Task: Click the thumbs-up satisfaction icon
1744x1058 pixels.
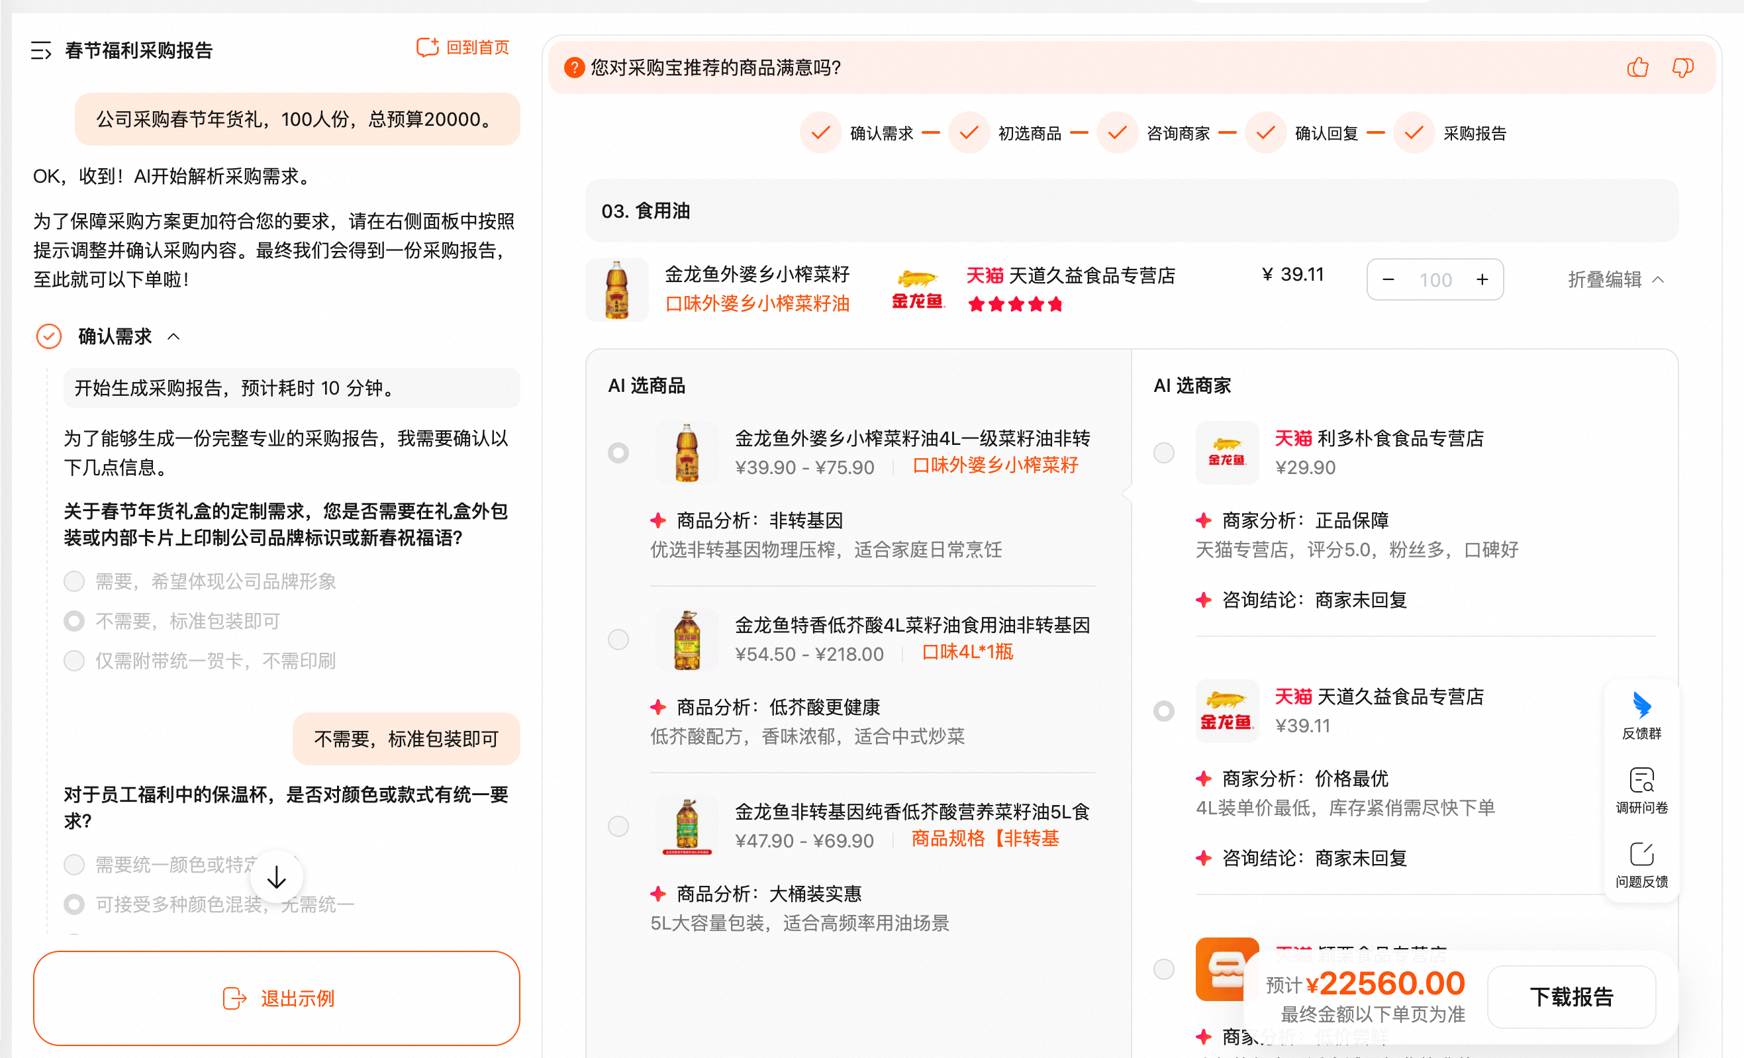Action: click(x=1637, y=68)
